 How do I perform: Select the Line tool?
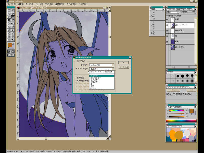pos(9,27)
